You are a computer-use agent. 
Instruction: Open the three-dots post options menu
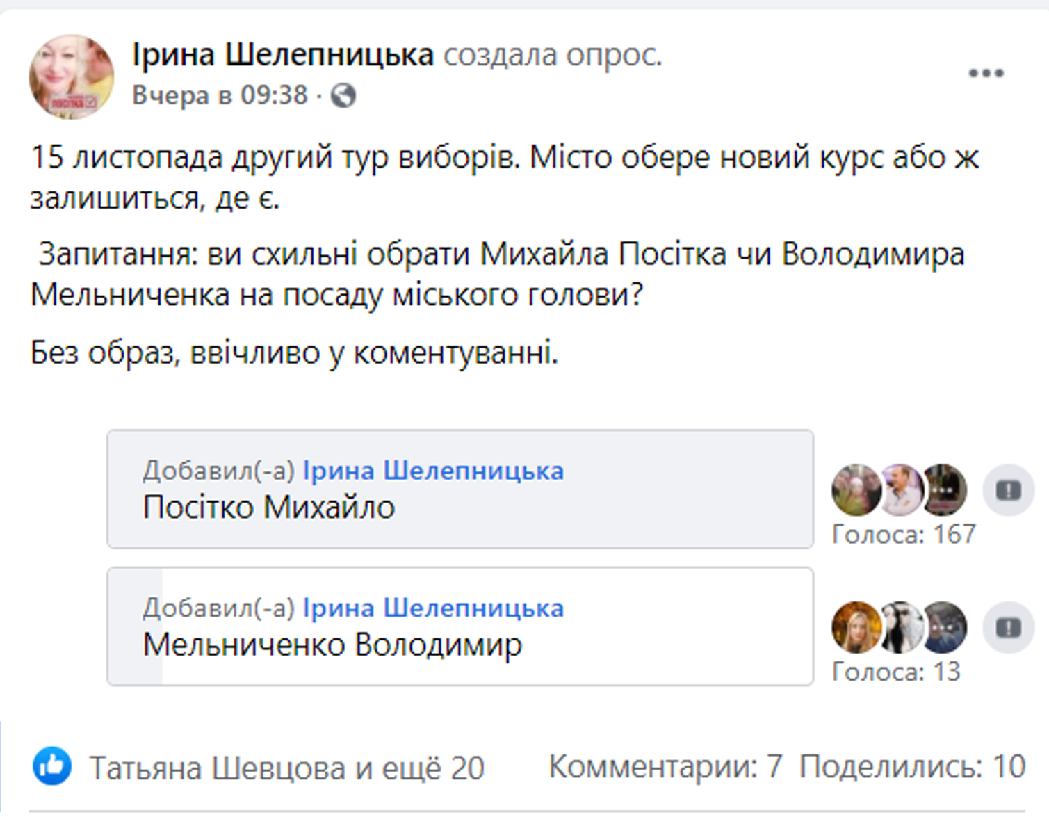[986, 73]
